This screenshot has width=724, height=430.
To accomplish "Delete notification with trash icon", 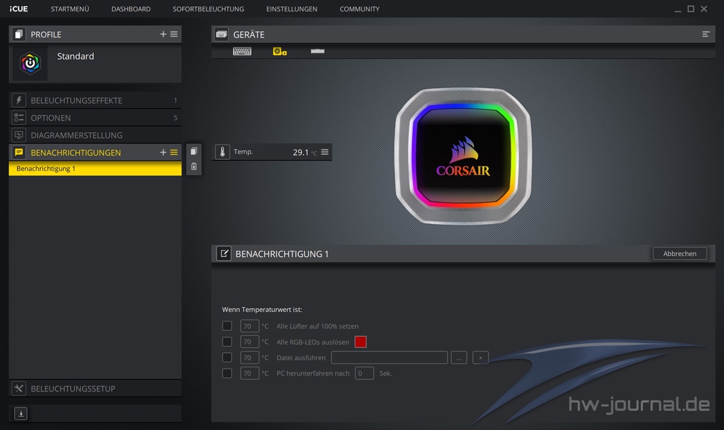I will click(194, 167).
